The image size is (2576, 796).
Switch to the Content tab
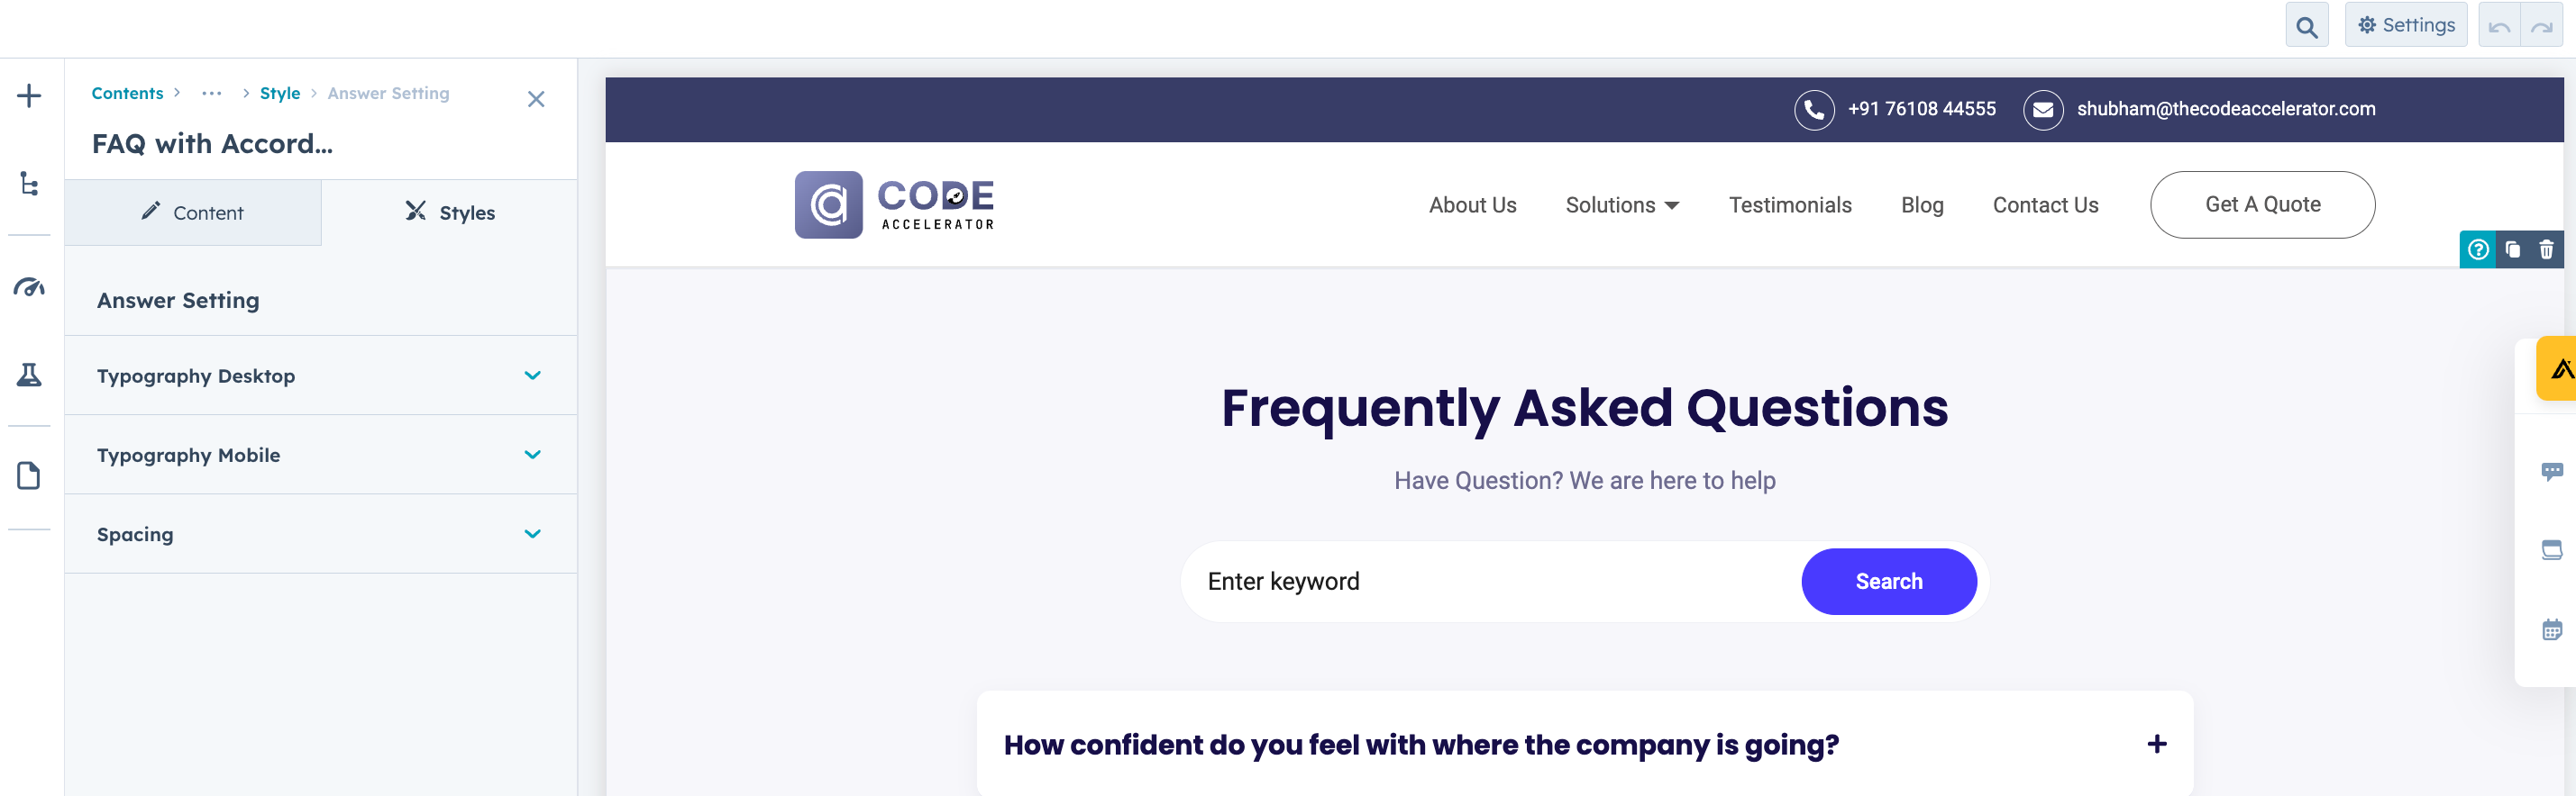(193, 213)
